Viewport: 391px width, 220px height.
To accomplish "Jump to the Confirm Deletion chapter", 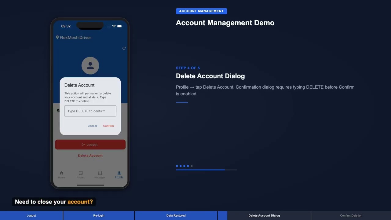I will [351, 215].
